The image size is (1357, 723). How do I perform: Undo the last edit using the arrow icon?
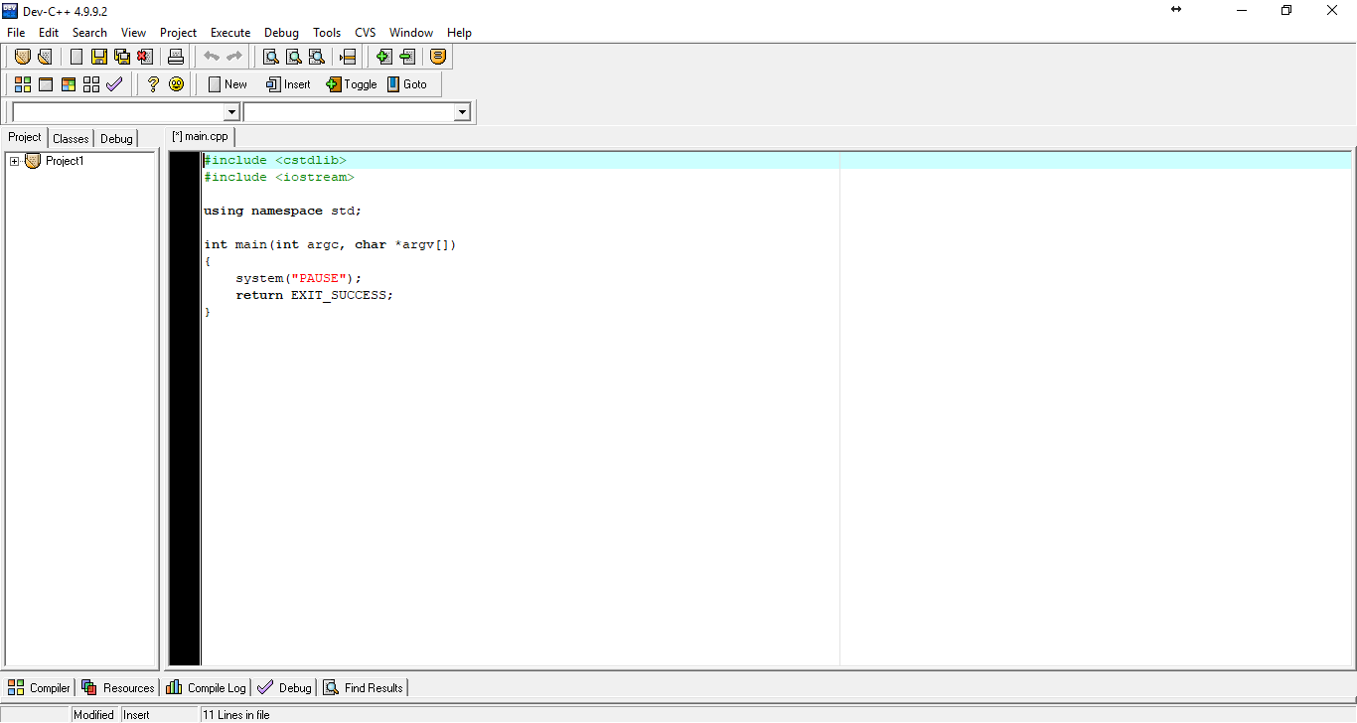point(210,57)
